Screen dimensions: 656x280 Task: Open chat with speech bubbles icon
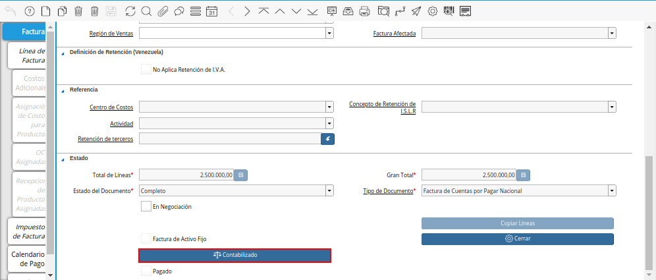pos(179,11)
